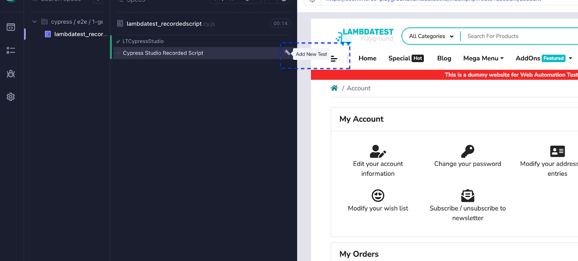This screenshot has width=578, height=261.
Task: Expand the Mega Menu dropdown
Action: [x=483, y=58]
